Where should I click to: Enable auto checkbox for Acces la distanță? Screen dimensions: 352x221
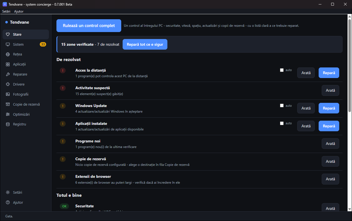tap(282, 70)
